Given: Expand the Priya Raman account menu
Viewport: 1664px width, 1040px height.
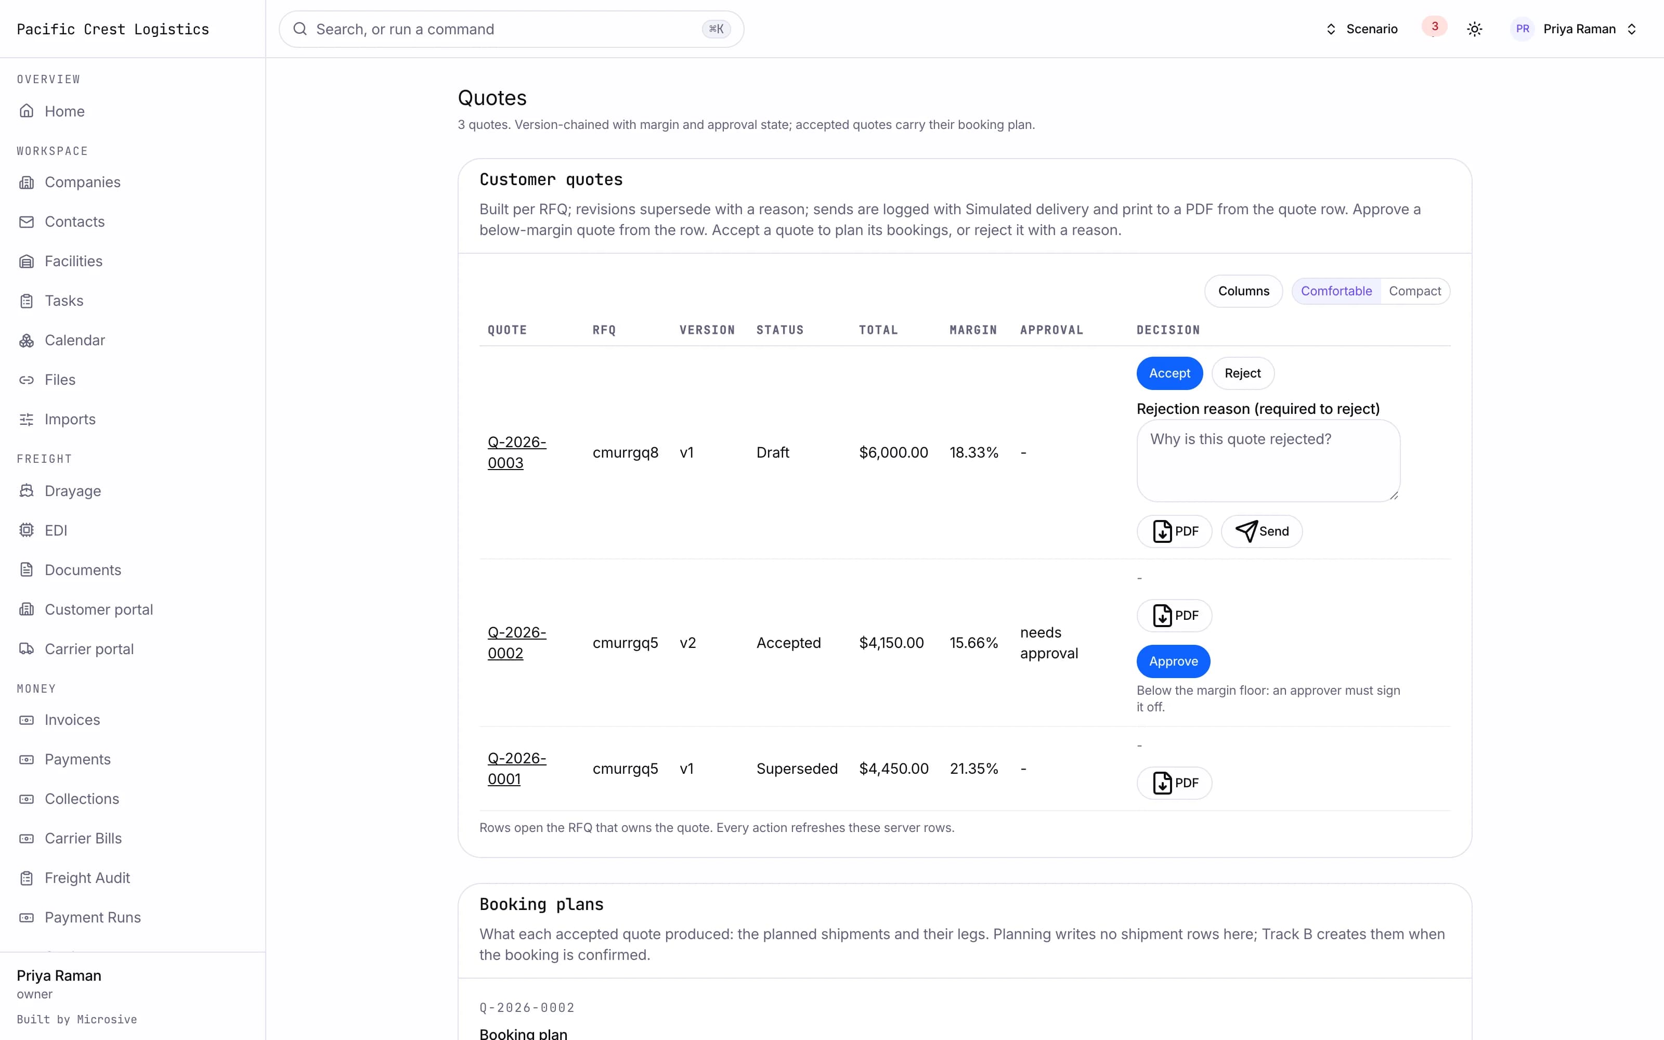Looking at the screenshot, I should click(1575, 29).
